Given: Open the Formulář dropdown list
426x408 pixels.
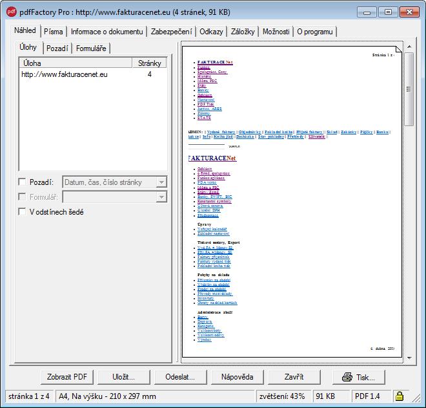Looking at the screenshot, I should tap(161, 197).
